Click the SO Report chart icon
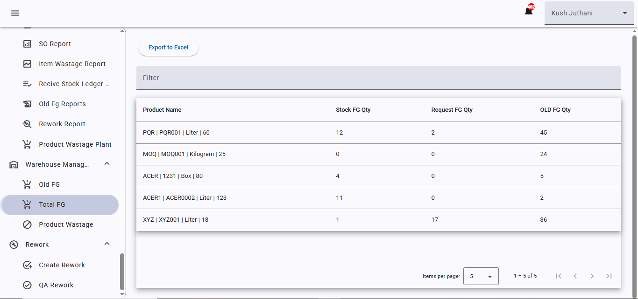This screenshot has width=638, height=299. pos(27,44)
